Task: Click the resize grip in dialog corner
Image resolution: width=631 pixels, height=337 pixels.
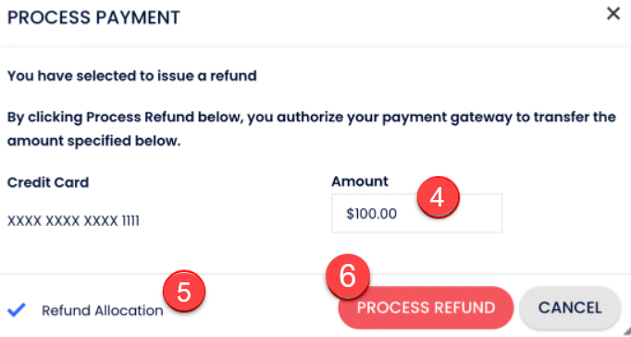Action: tap(625, 331)
